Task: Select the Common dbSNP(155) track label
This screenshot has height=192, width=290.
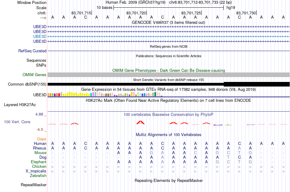Action: click(x=27, y=84)
